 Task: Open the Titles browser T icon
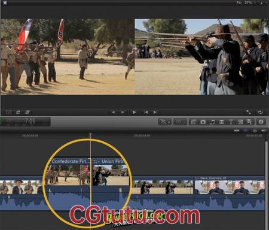point(231,122)
